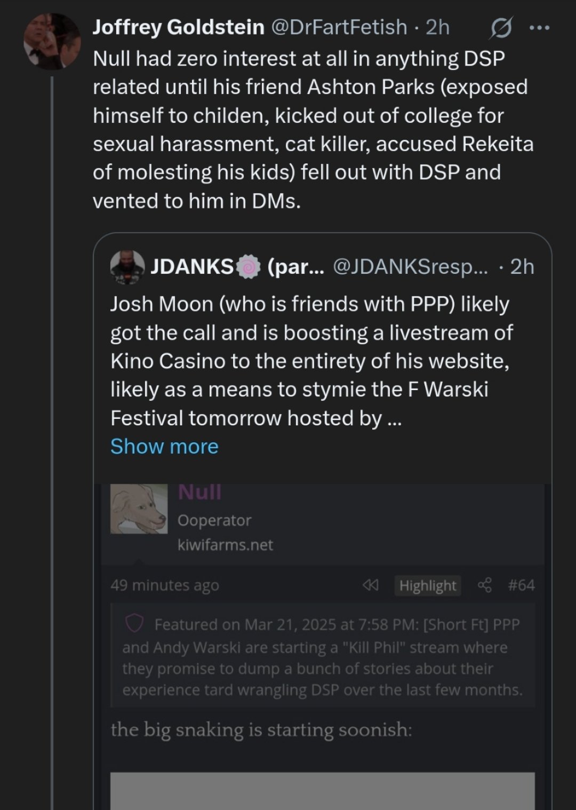576x810 pixels.
Task: Open post number #64 permalink
Action: click(521, 585)
